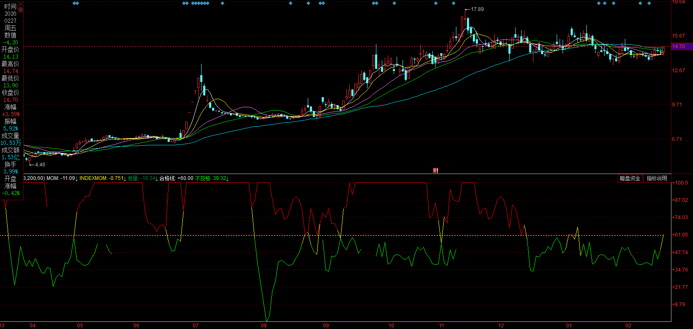Image resolution: width=693 pixels, height=329 pixels.
Task: Click the down arrow after 不及格 value
Action: click(x=228, y=179)
